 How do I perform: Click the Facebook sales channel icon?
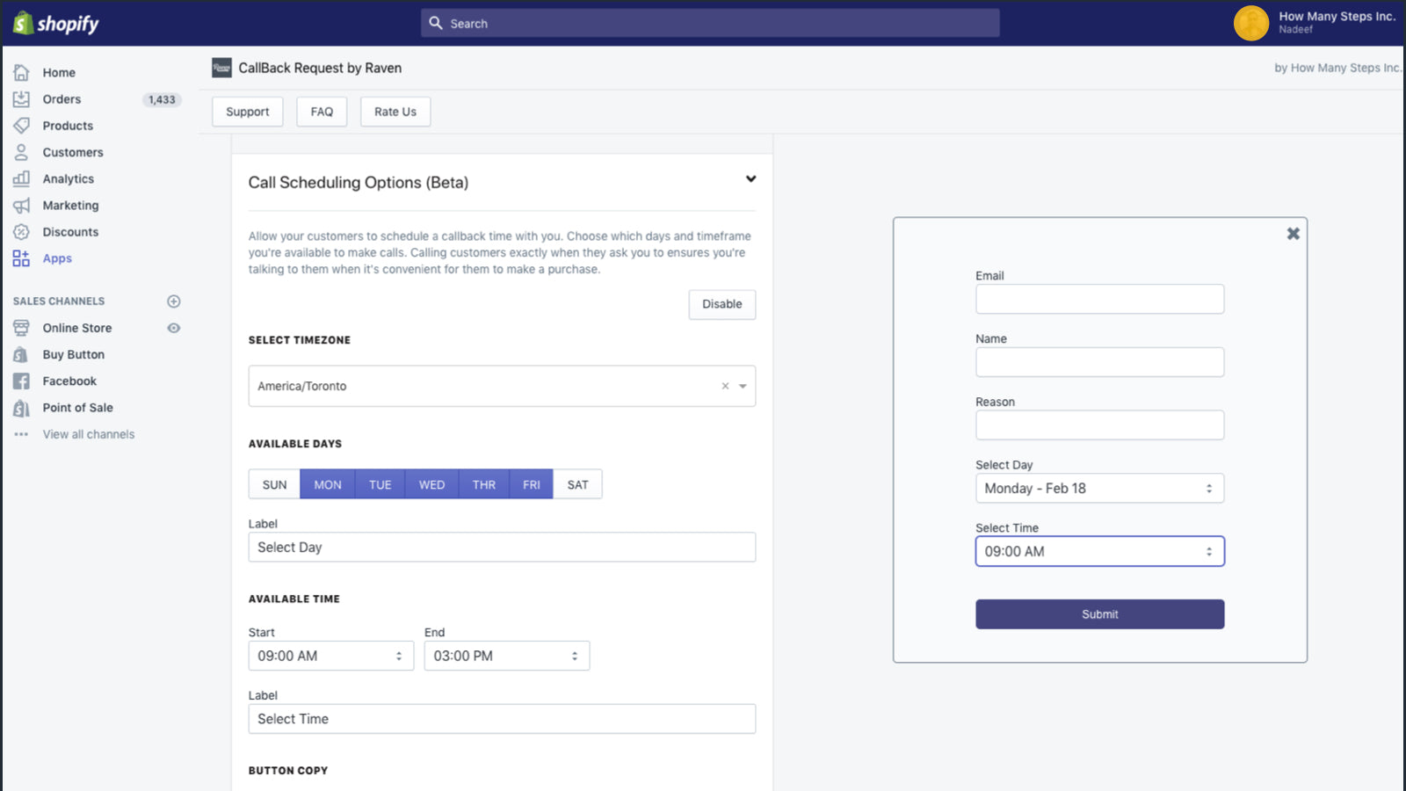click(21, 381)
